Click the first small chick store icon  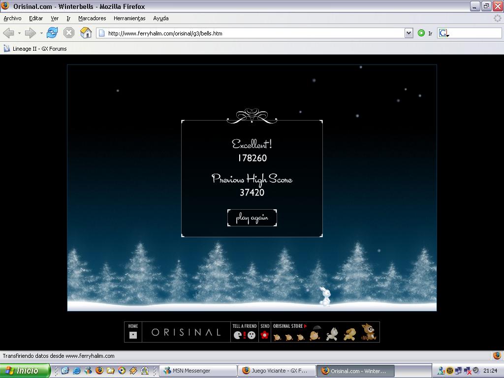[277, 337]
